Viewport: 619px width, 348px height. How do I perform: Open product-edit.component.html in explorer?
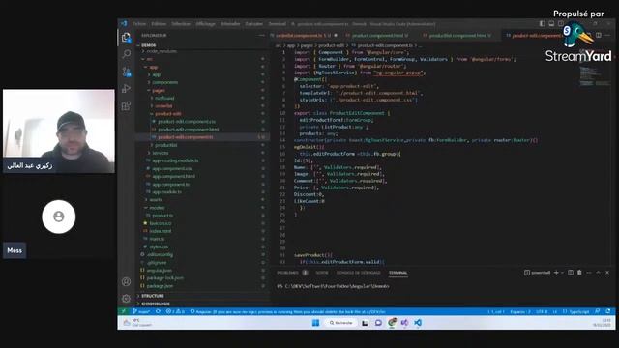click(188, 130)
